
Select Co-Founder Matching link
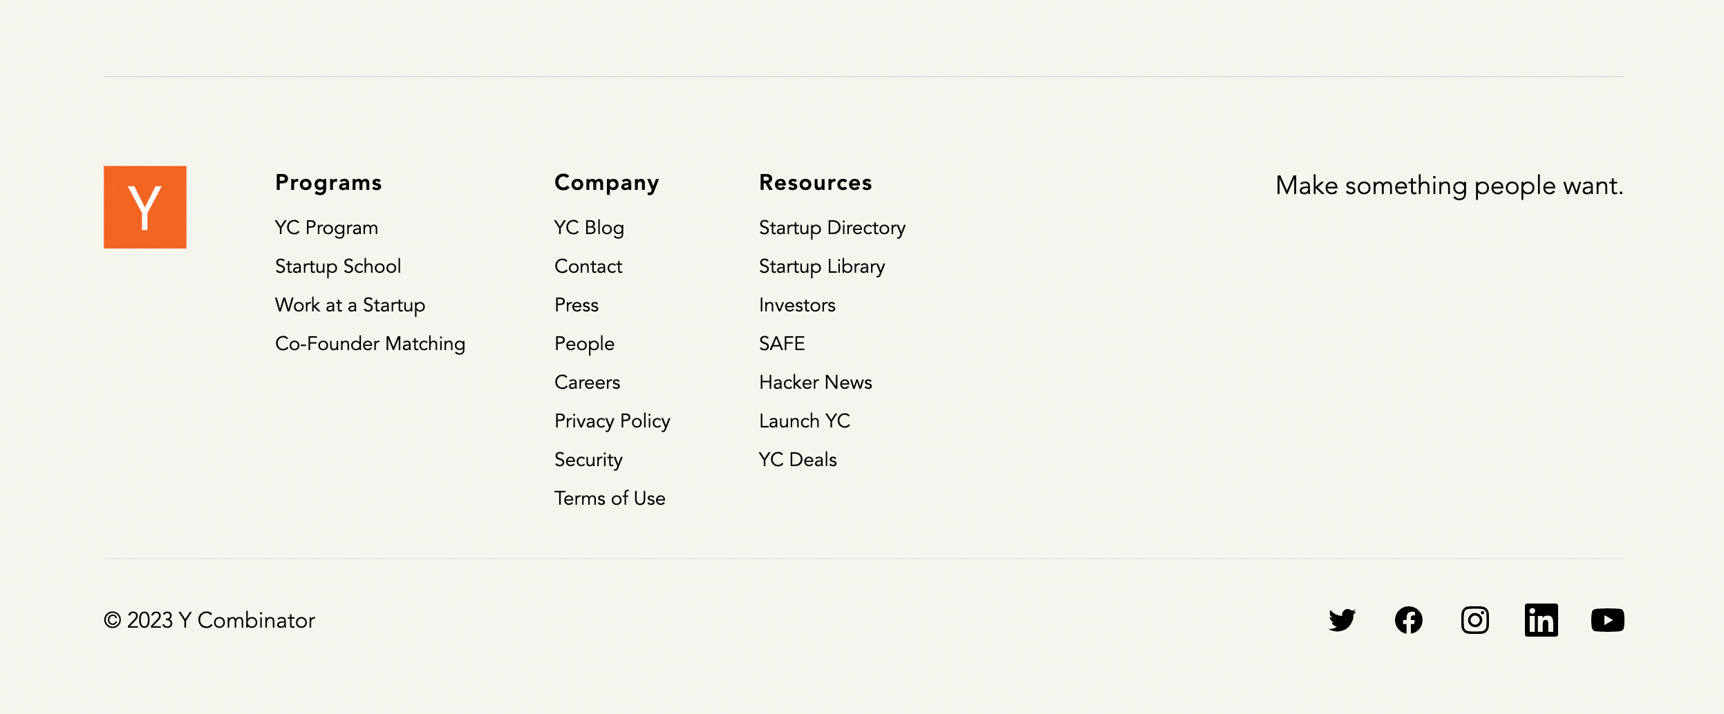click(x=370, y=344)
